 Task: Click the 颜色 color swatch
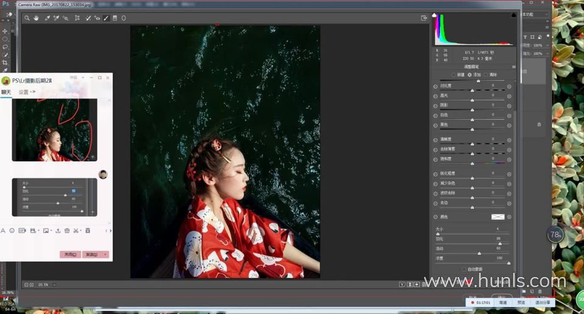pyautogui.click(x=498, y=217)
